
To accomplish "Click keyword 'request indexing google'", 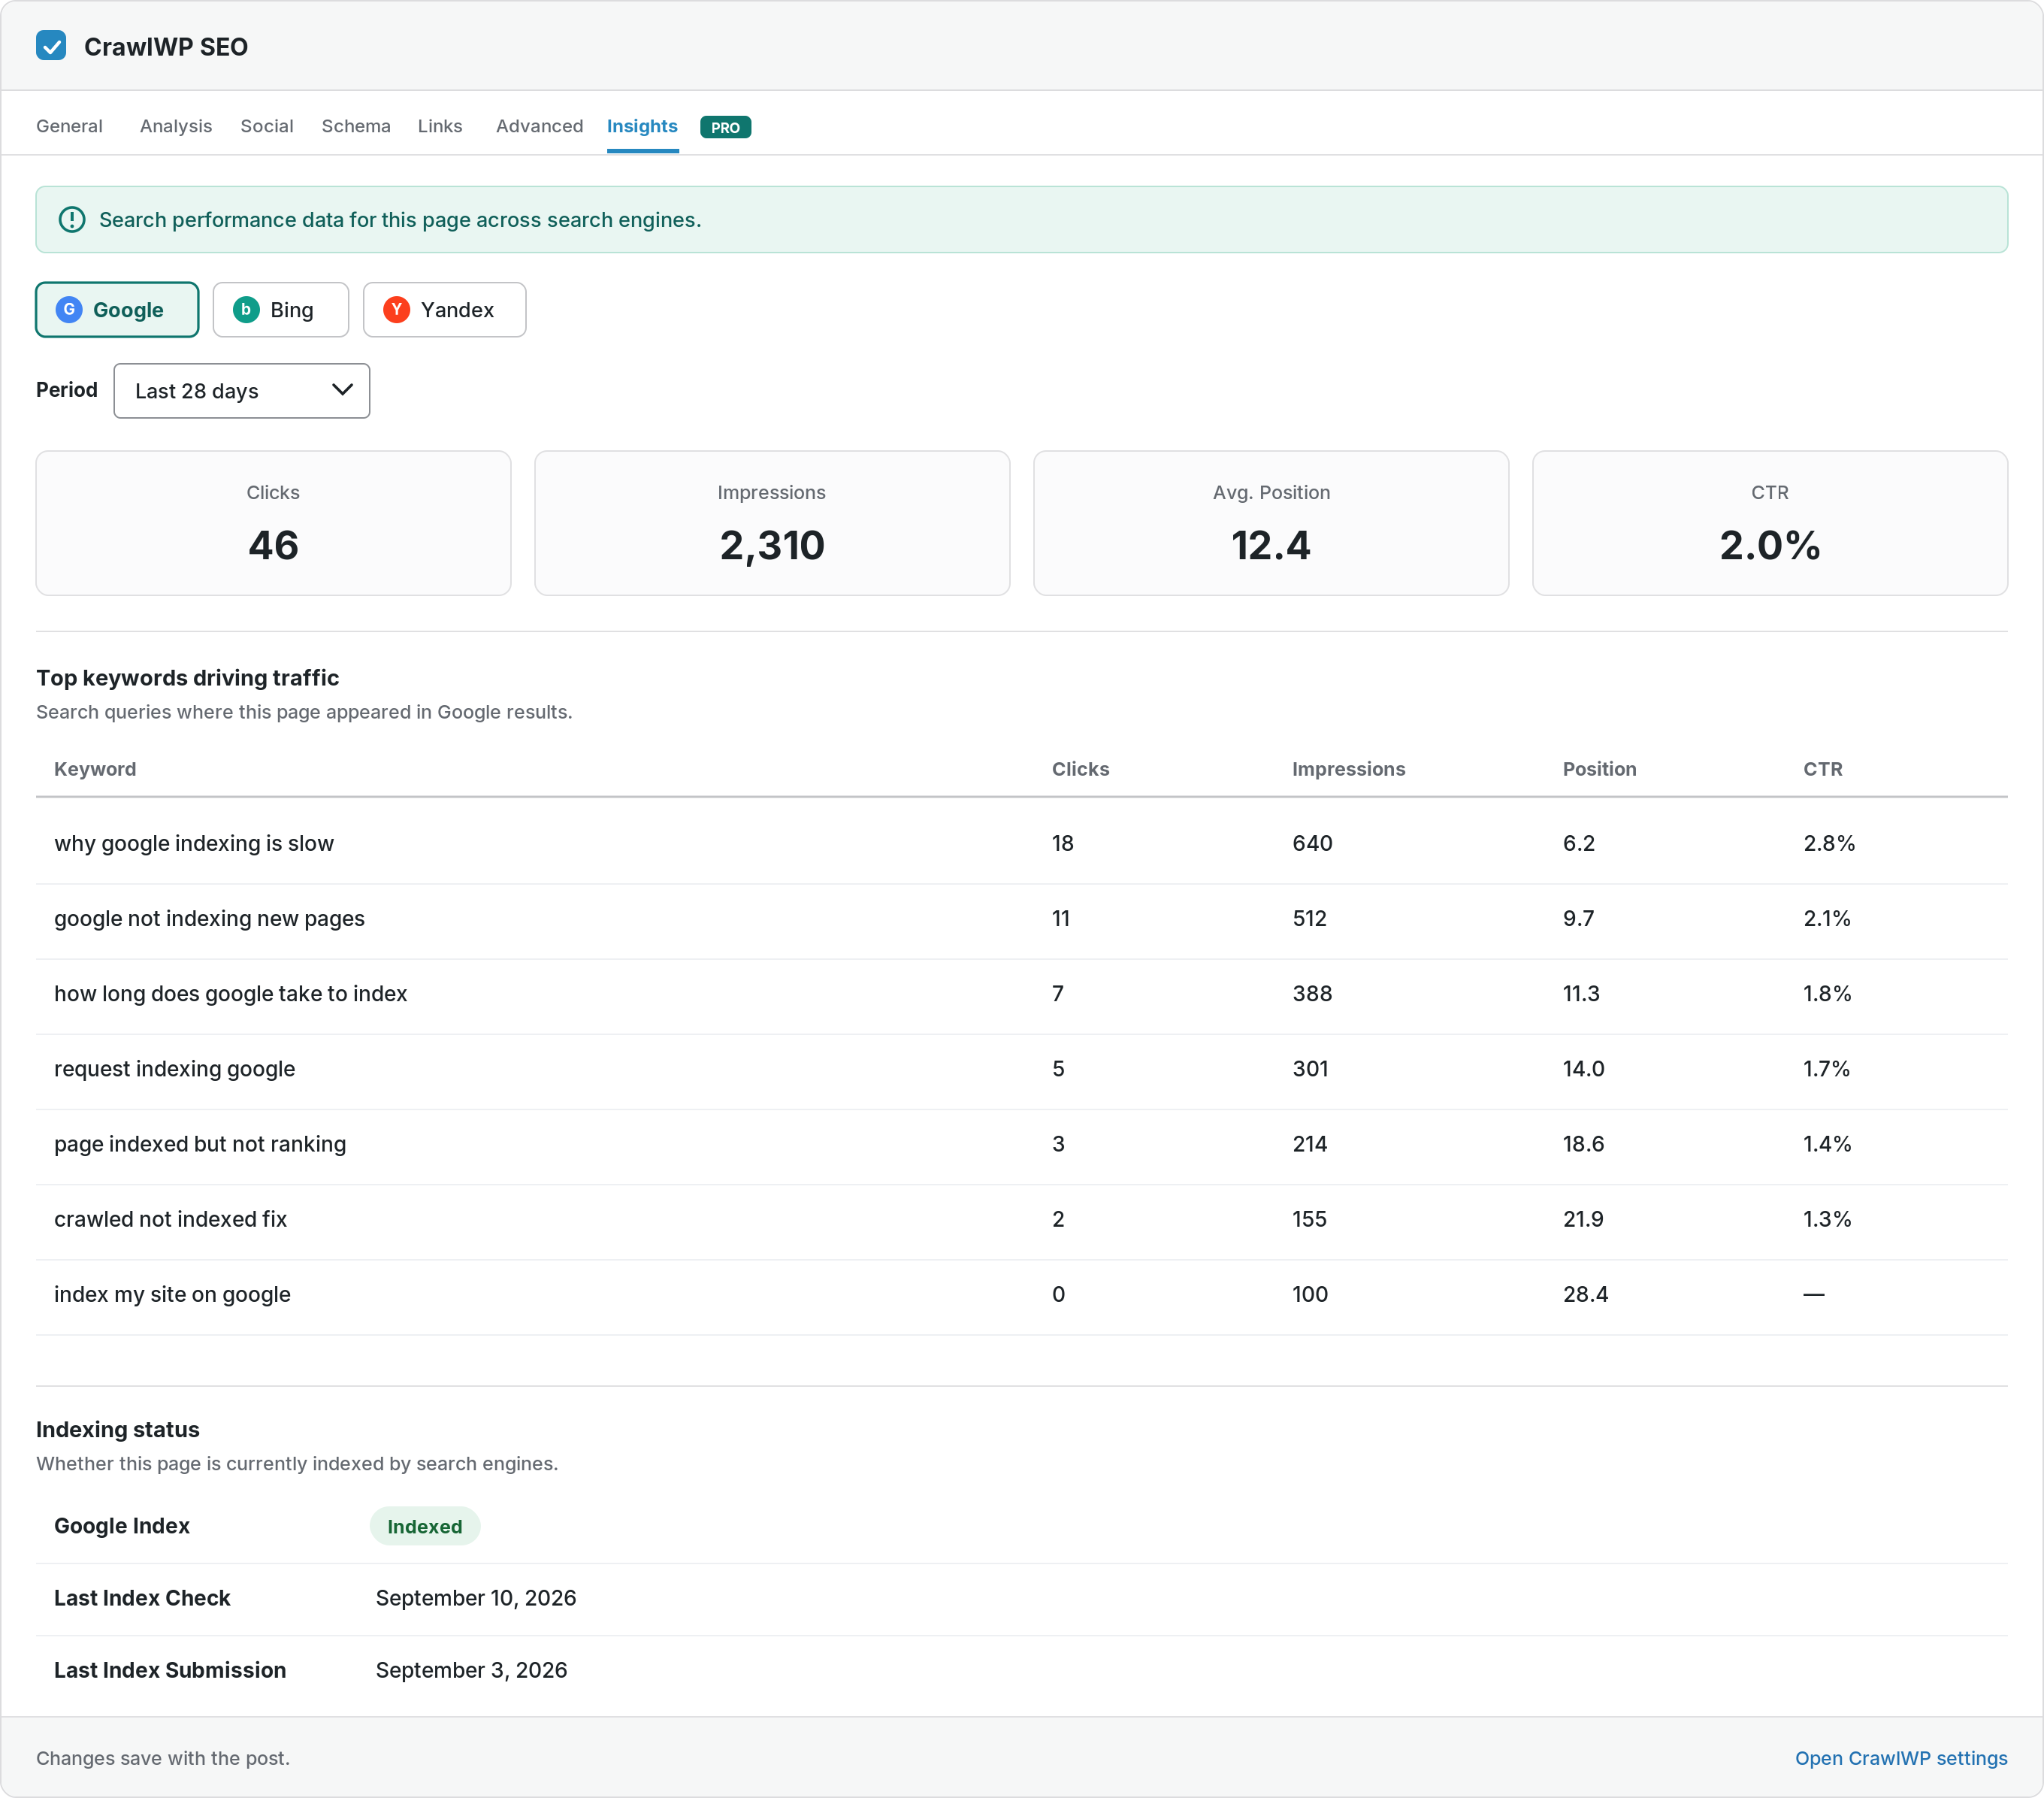I will [x=174, y=1068].
